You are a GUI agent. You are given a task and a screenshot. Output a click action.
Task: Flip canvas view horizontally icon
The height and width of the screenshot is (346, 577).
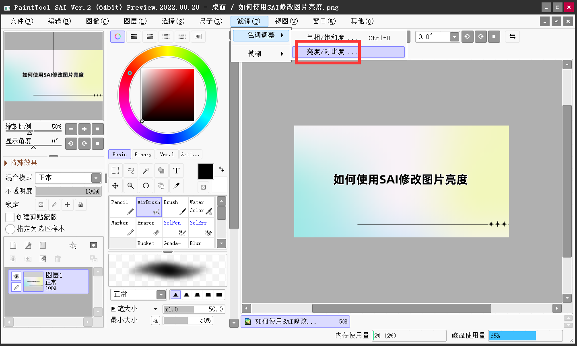[x=512, y=37]
